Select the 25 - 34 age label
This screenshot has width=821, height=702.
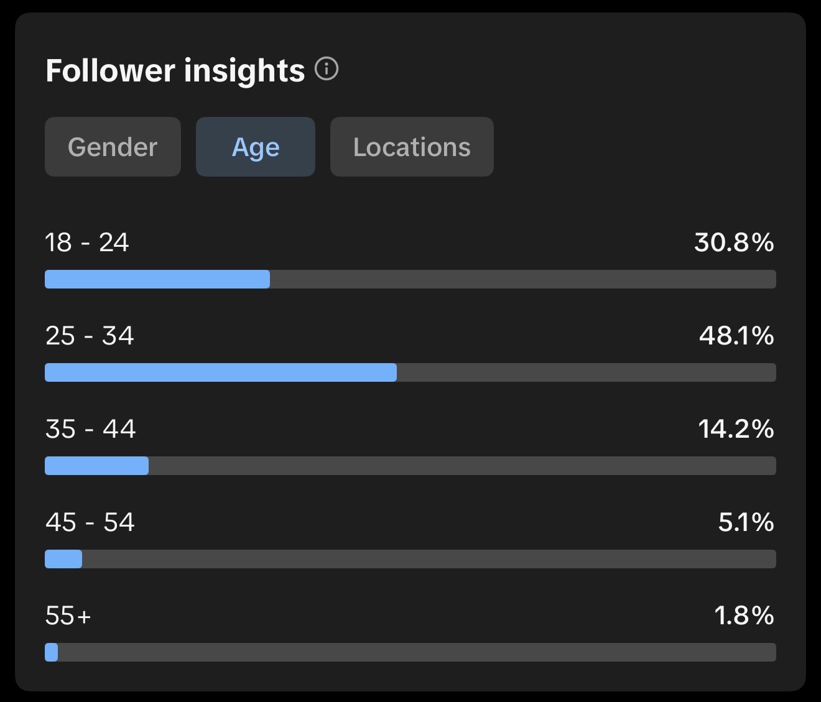click(90, 336)
